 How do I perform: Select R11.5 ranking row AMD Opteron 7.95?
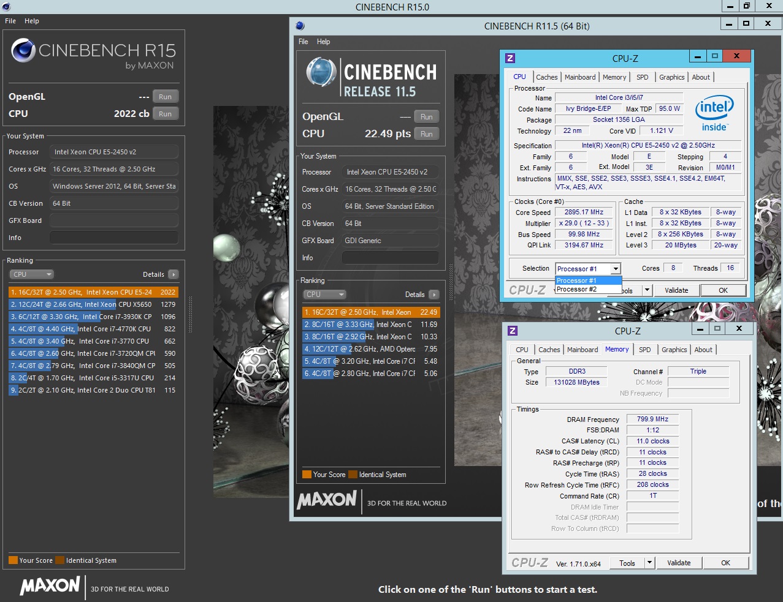pos(371,349)
